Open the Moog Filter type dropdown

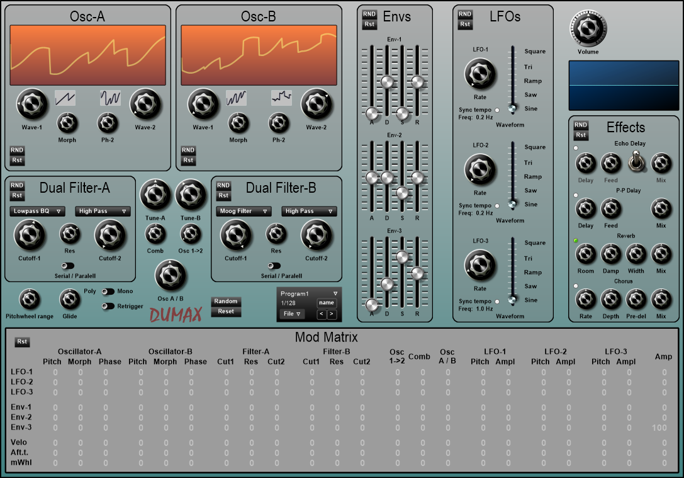coord(245,211)
